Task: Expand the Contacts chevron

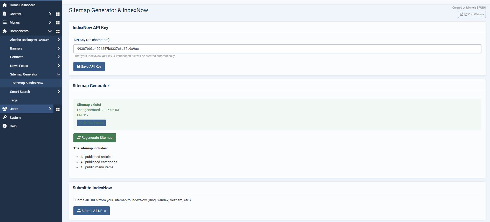Action: pos(59,57)
